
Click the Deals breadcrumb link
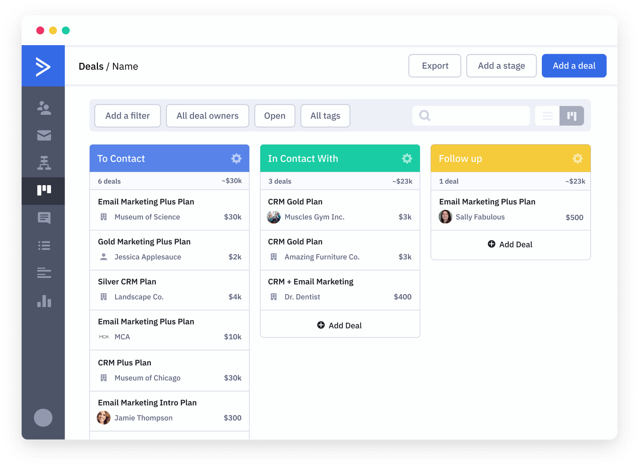(91, 67)
